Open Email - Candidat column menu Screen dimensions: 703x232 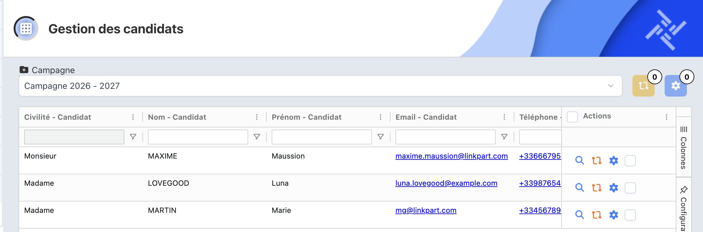[x=504, y=117]
